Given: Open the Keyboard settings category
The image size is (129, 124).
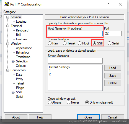Looking at the screenshot, I should tap(22, 30).
